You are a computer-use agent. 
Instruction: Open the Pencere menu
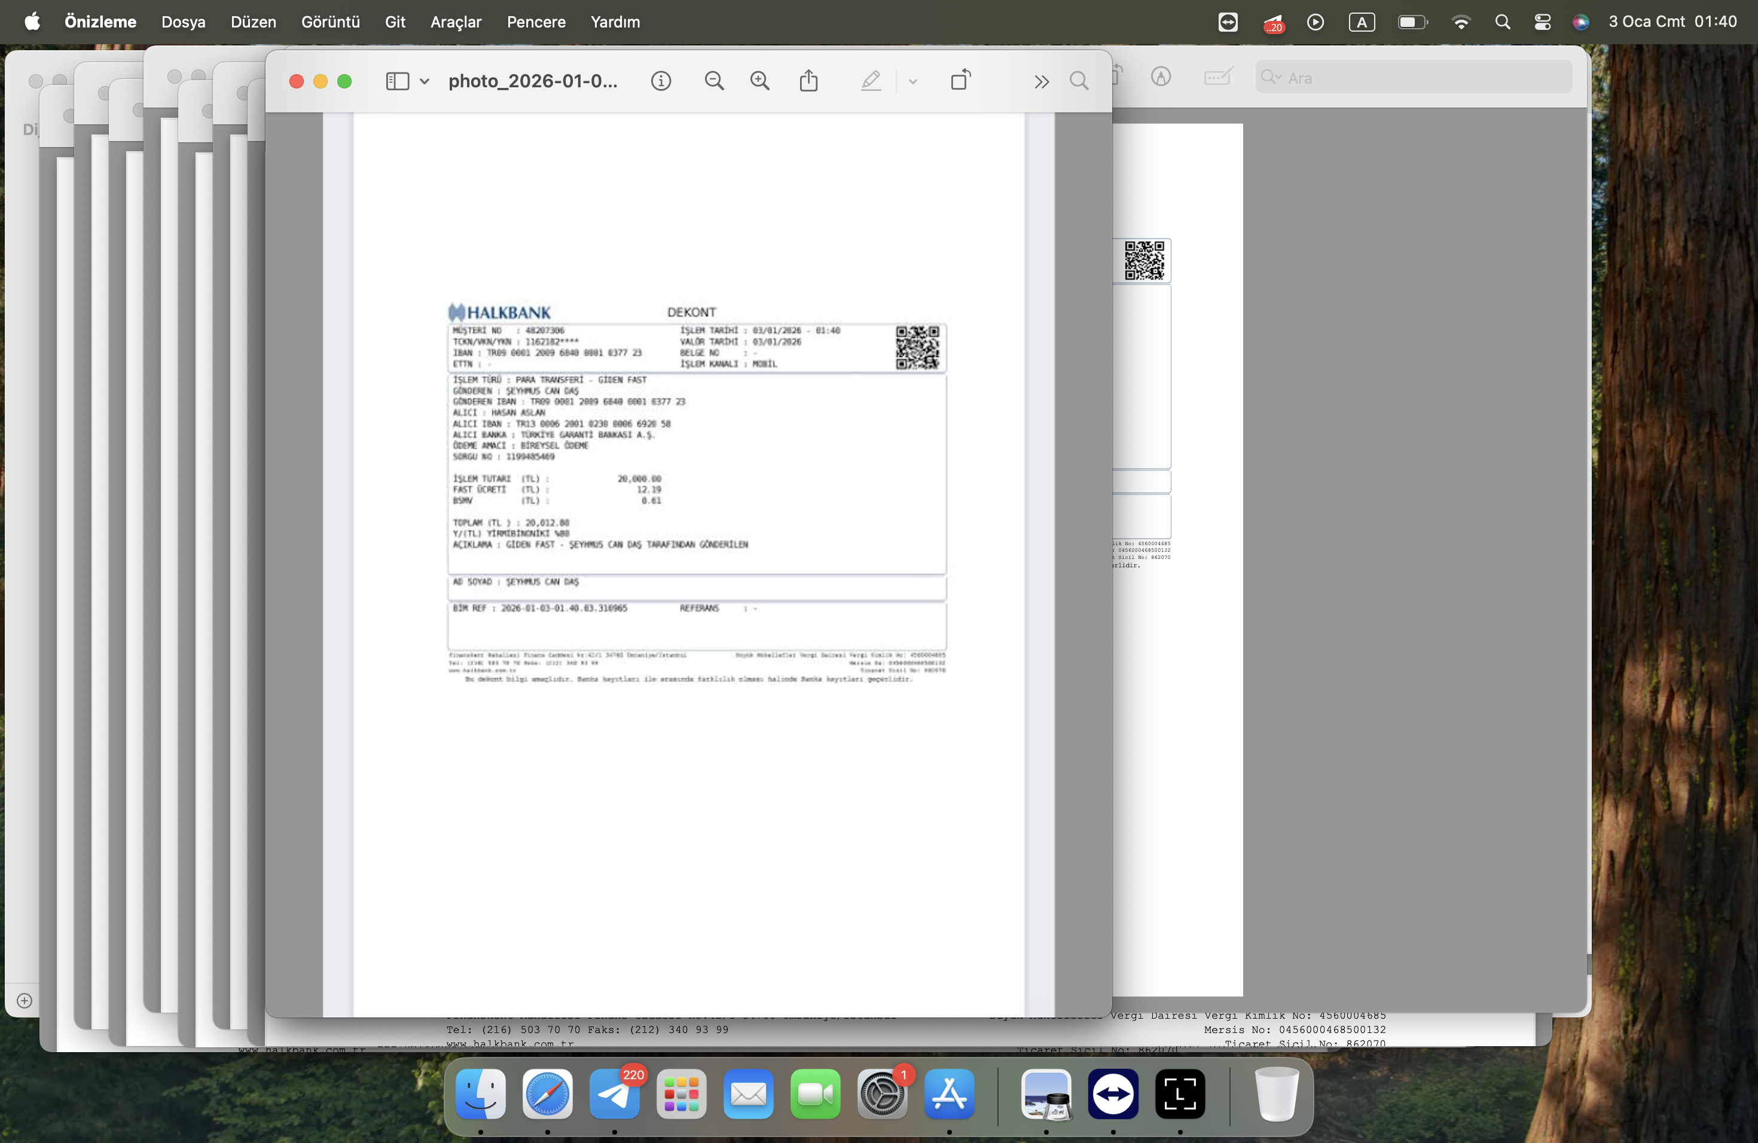[536, 22]
